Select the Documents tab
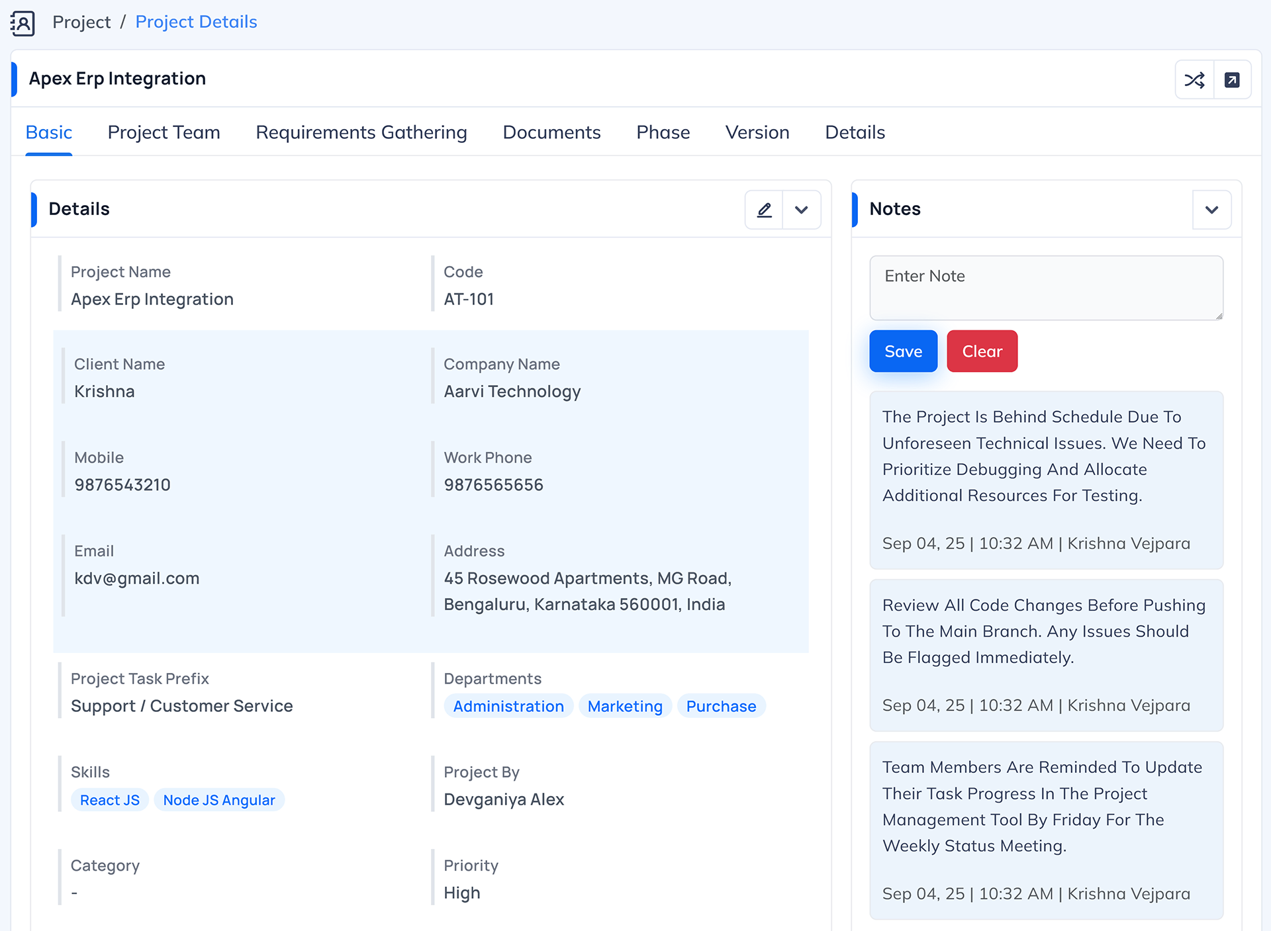Image resolution: width=1271 pixels, height=931 pixels. [551, 132]
